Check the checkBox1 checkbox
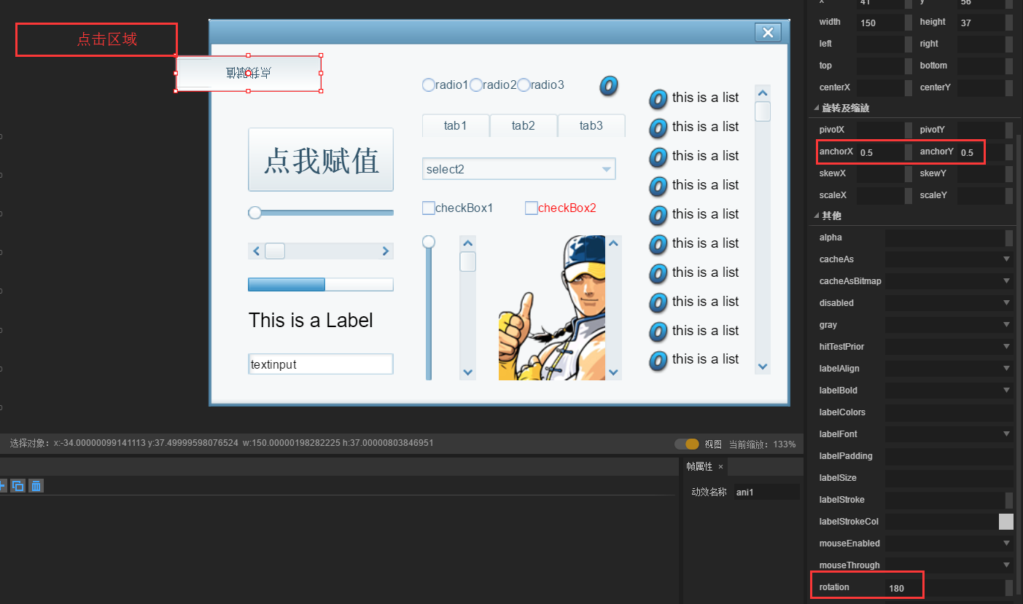 pos(429,208)
